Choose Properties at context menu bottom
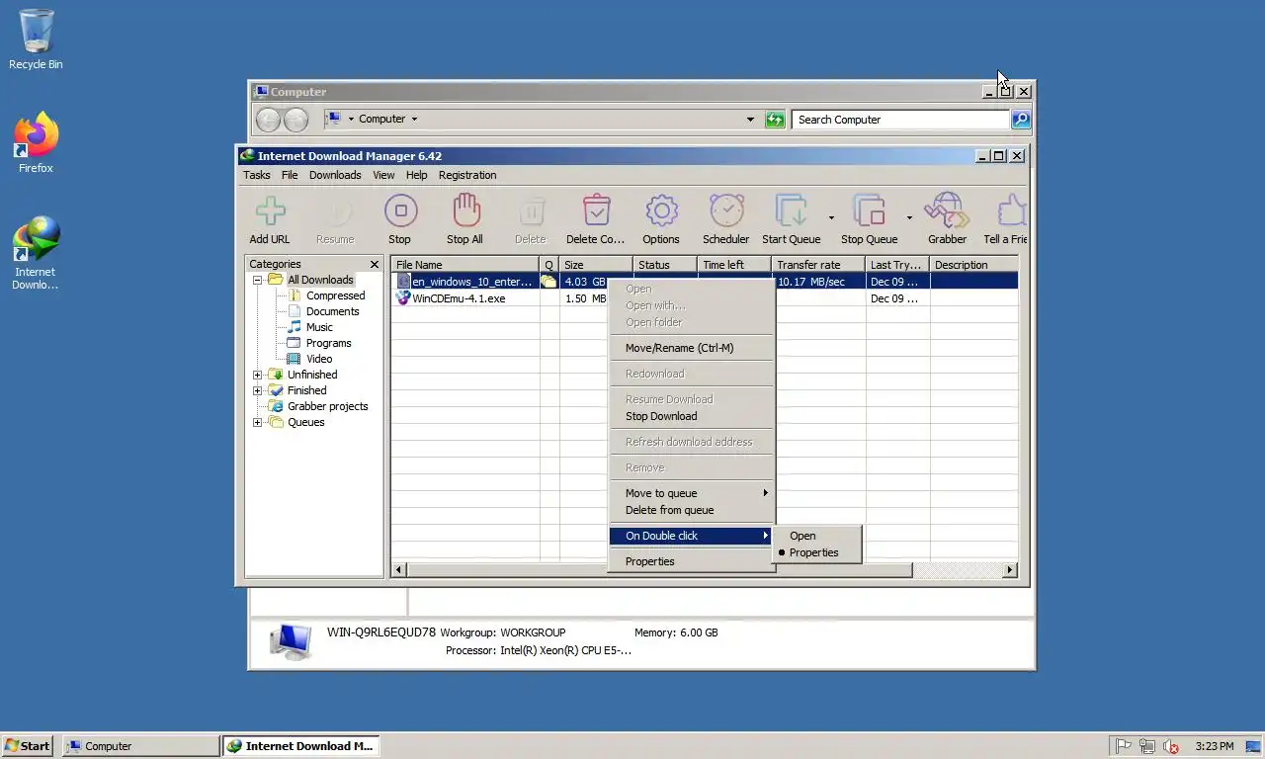This screenshot has width=1265, height=759. [690, 561]
